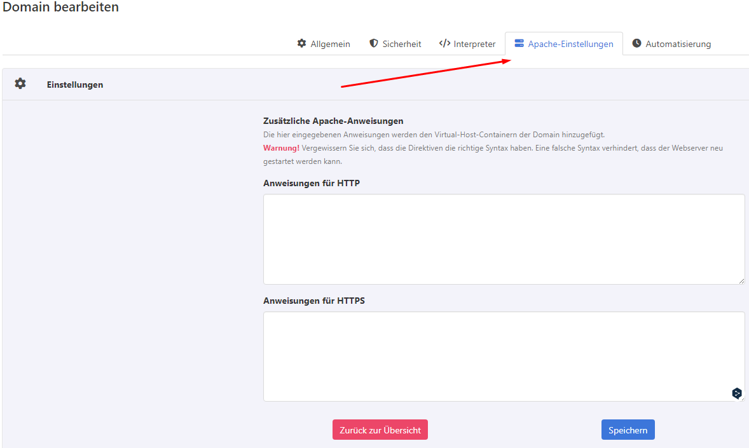The width and height of the screenshot is (749, 448).
Task: Focus the Anweisungen für HTTP text area
Action: 504,239
